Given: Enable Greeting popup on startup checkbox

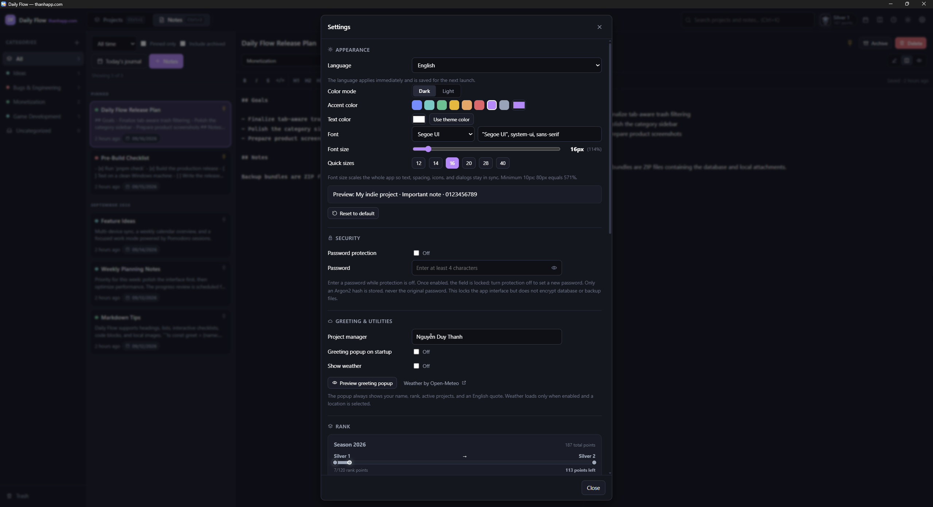Looking at the screenshot, I should click(416, 351).
